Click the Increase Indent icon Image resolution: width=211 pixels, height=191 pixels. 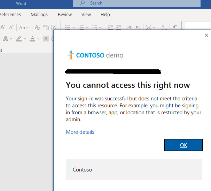pyautogui.click(x=119, y=27)
